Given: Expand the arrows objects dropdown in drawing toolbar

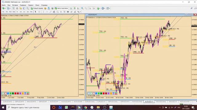Looking at the screenshot, I should pyautogui.click(x=80, y=12).
